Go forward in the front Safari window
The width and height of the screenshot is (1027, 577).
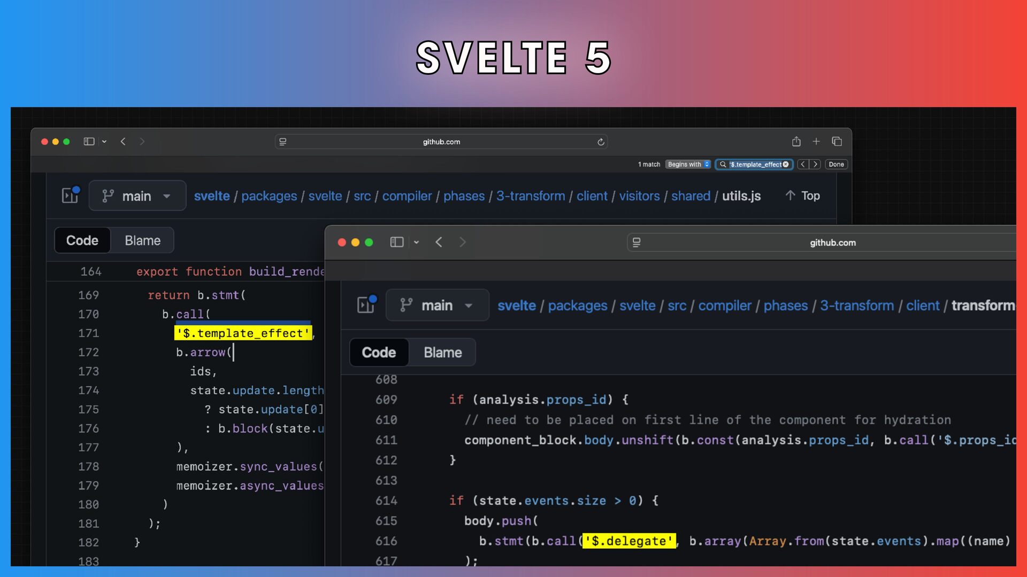coord(463,242)
